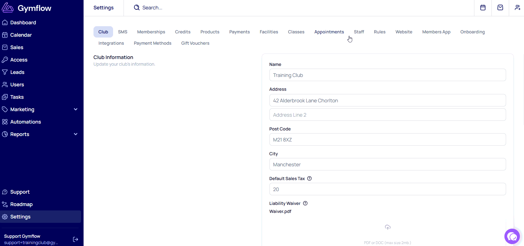Click the Settings gear icon in the sidebar
This screenshot has height=246, width=524.
5,217
